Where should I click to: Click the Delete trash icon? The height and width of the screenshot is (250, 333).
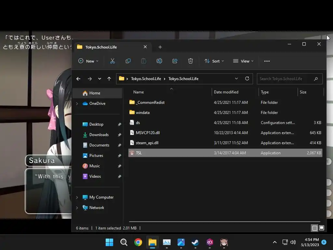click(x=191, y=61)
